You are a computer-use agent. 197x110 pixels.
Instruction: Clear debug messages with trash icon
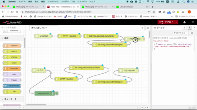point(192,33)
